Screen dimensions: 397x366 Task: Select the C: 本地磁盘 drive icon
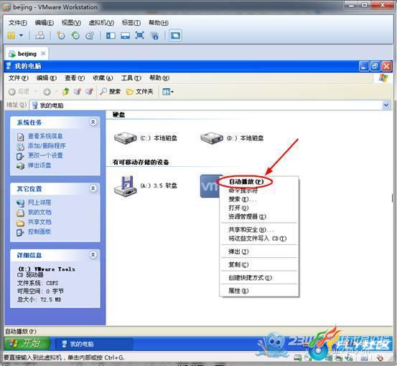126,138
